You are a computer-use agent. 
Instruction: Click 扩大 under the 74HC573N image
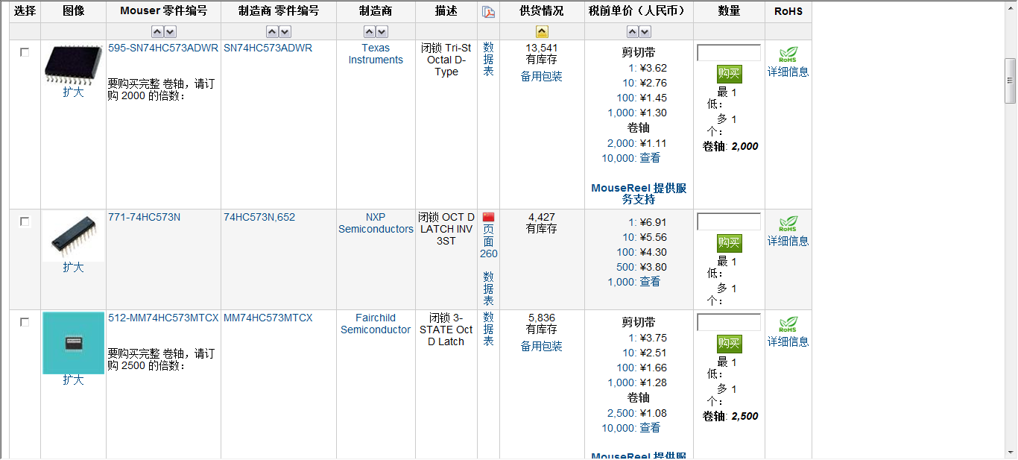[73, 268]
